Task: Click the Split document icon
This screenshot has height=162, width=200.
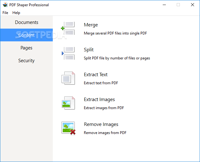Action: coord(68,53)
